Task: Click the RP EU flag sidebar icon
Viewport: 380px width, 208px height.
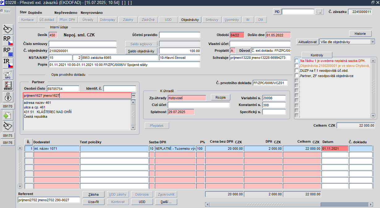Action: pyautogui.click(x=8, y=52)
